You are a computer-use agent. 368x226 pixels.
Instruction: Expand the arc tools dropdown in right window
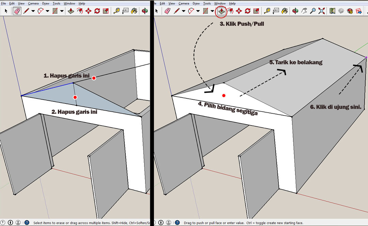[198, 11]
